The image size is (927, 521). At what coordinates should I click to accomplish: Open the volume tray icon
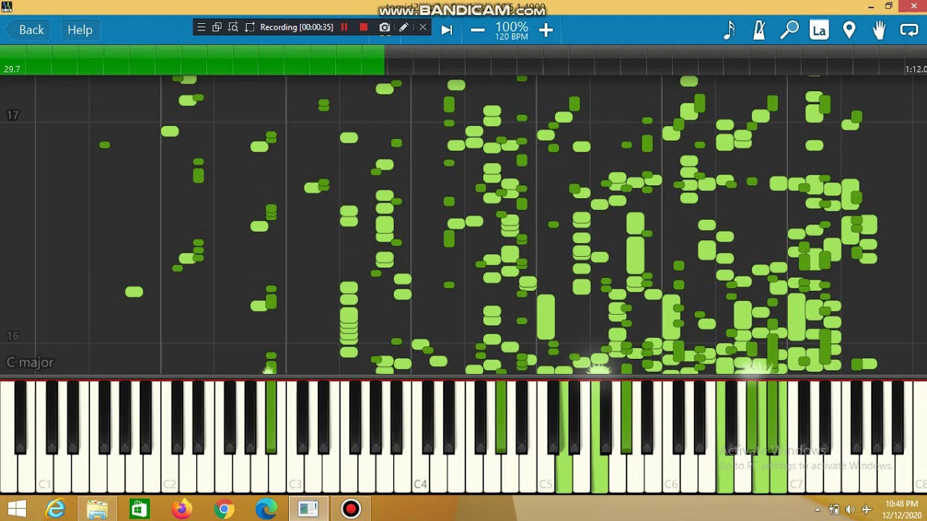[850, 509]
